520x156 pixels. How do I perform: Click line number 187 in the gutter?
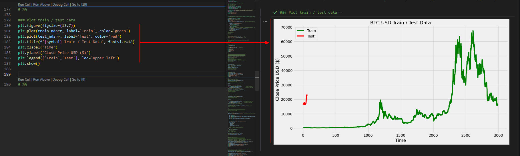pyautogui.click(x=7, y=64)
